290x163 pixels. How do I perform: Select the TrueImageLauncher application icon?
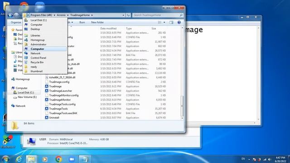click(x=47, y=91)
